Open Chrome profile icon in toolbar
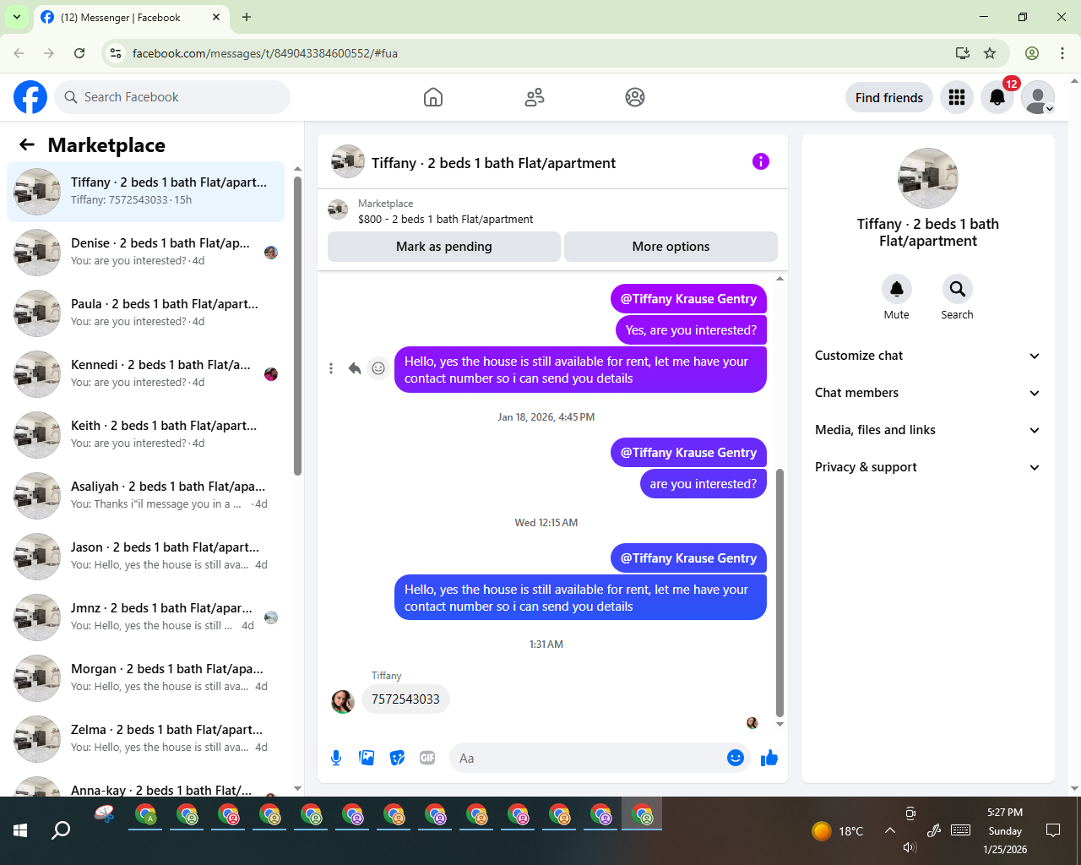 pos(1032,53)
